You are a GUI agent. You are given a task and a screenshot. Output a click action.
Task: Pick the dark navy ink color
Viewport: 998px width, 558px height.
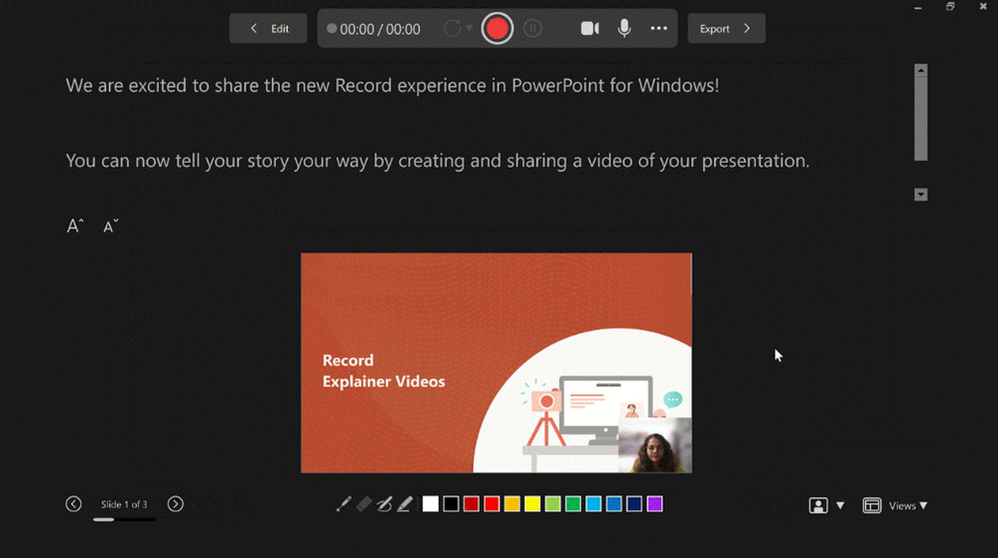[634, 504]
